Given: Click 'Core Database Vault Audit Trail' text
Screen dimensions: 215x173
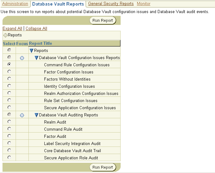Looking at the screenshot, I should coord(72,151).
